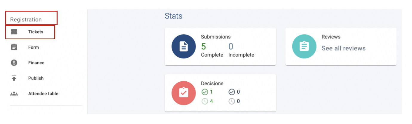This screenshot has width=412, height=124.
Task: Click the green accepted checkmark icon
Action: click(205, 92)
